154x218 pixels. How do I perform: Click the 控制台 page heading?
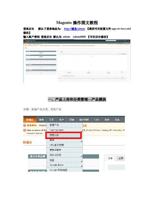tap(28, 142)
